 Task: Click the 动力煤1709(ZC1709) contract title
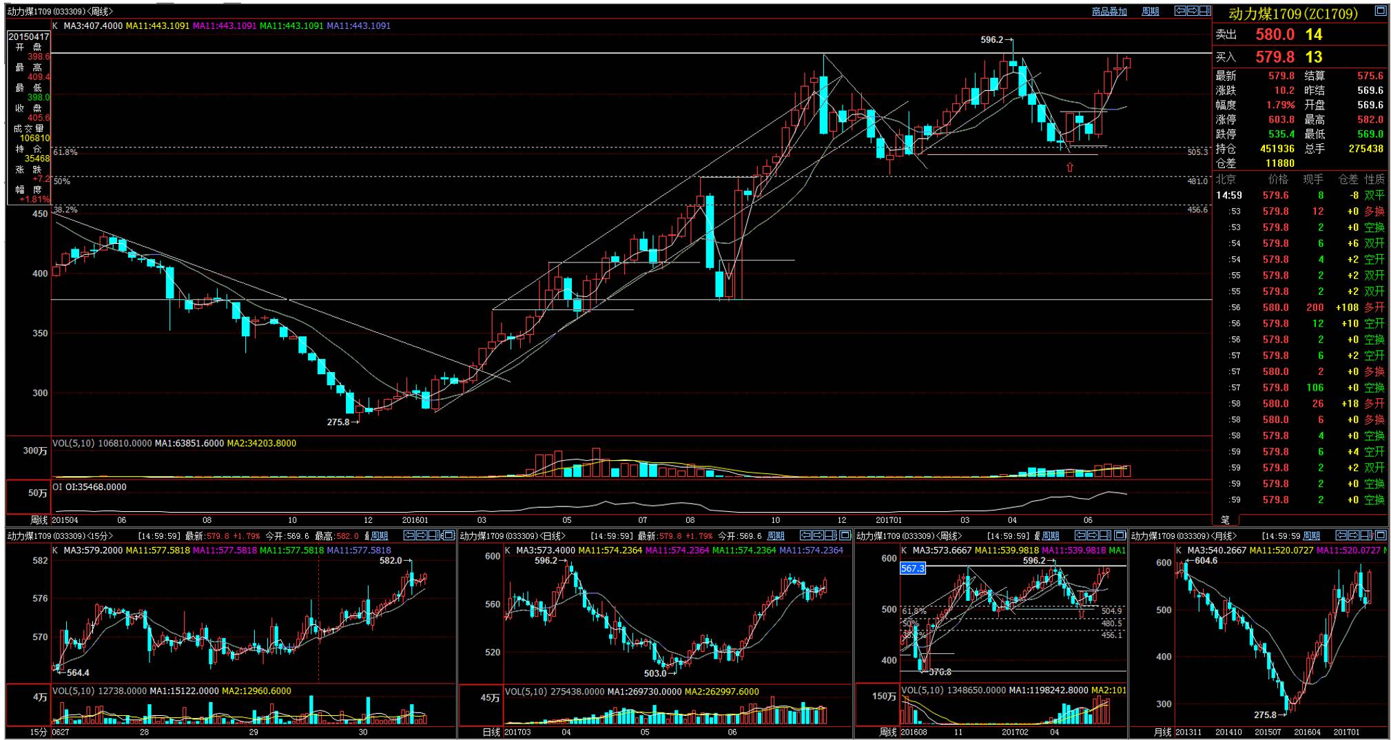pos(1293,14)
